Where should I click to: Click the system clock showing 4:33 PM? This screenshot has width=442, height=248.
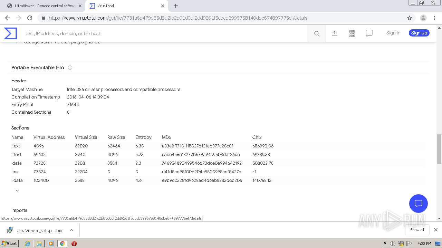(x=424, y=244)
